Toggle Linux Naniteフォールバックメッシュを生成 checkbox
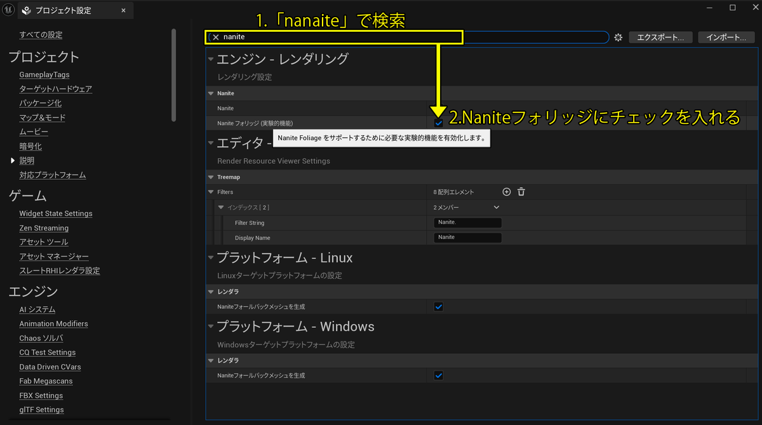 tap(438, 307)
